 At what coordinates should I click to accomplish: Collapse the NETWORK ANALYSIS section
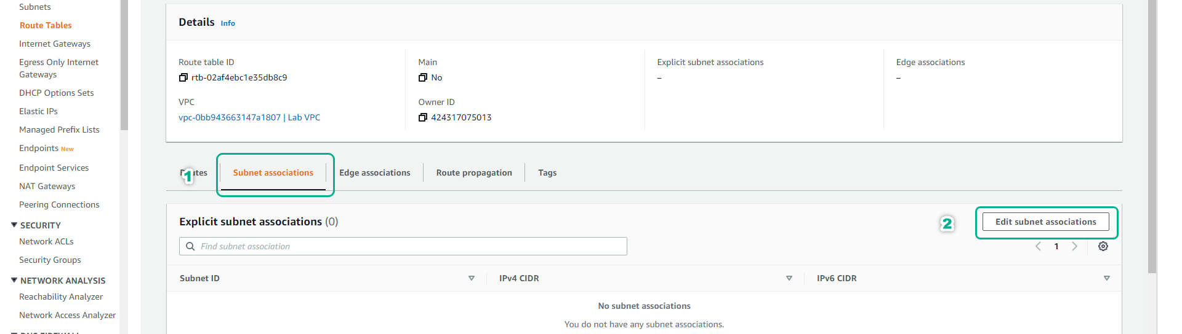[x=14, y=281]
